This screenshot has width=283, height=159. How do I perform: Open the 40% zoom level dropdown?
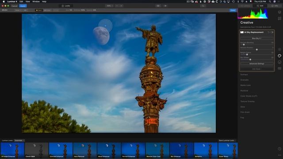110,6
